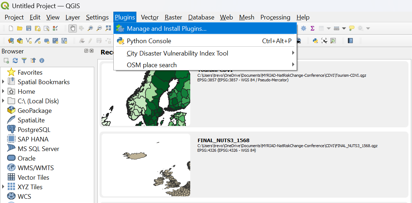The image size is (412, 203).
Task: Open the Database menu
Action: [x=201, y=17]
